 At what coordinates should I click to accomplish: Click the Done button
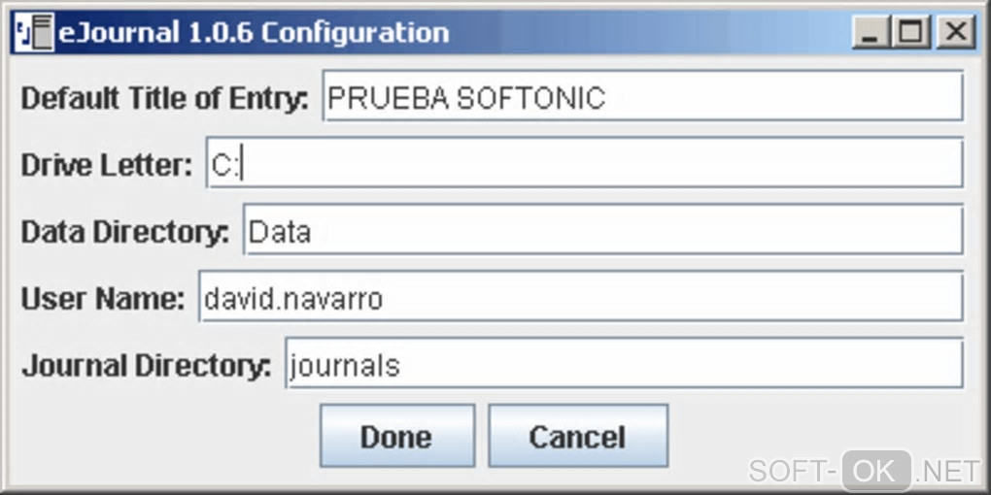point(396,437)
